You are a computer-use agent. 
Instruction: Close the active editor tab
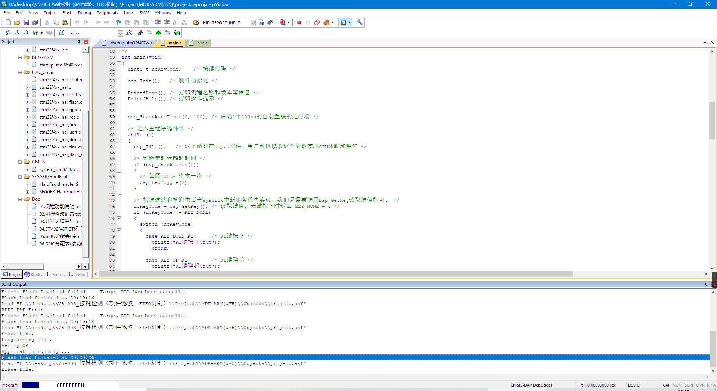712,43
